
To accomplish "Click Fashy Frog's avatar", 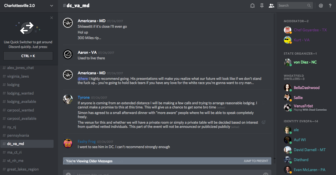I will tap(68, 143).
